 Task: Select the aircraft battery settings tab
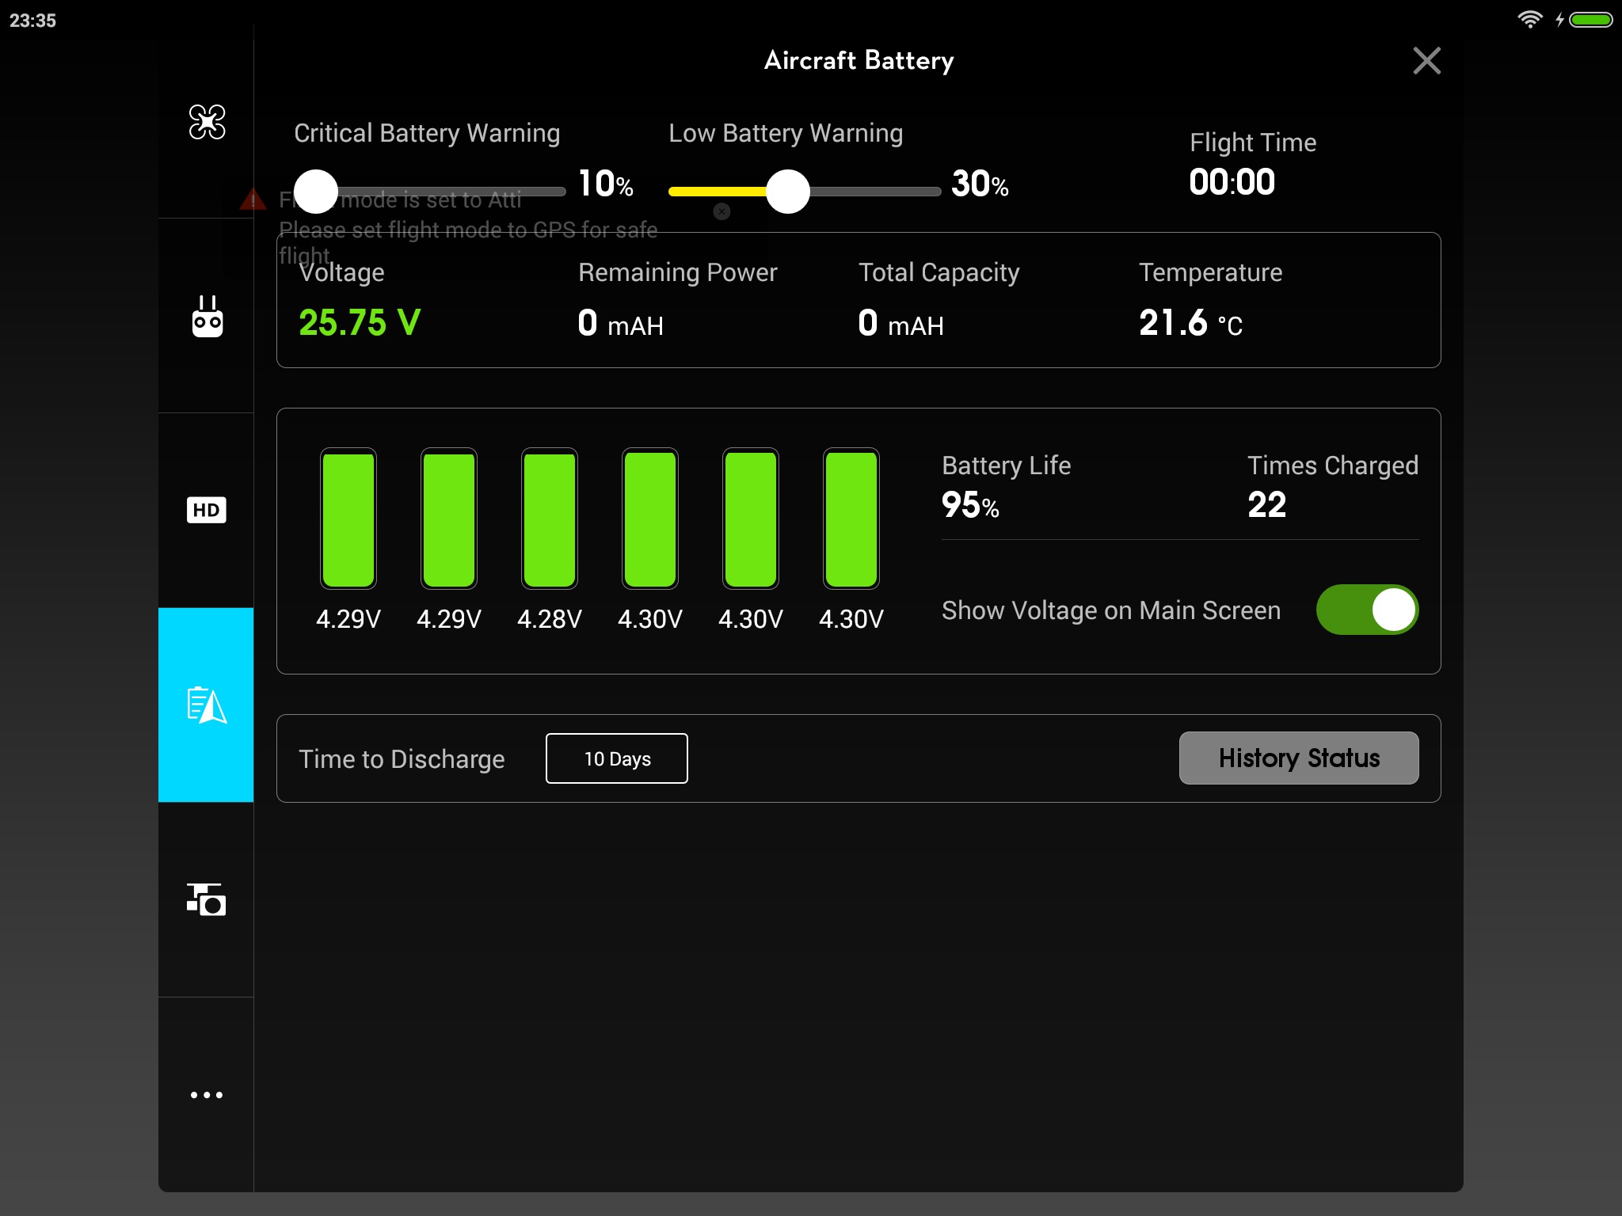207,705
